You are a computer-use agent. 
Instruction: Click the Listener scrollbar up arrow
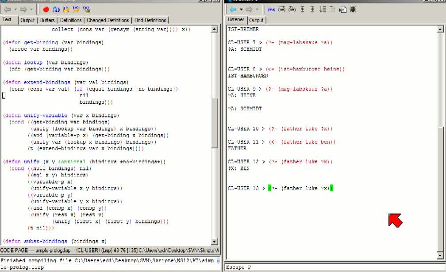(x=440, y=29)
